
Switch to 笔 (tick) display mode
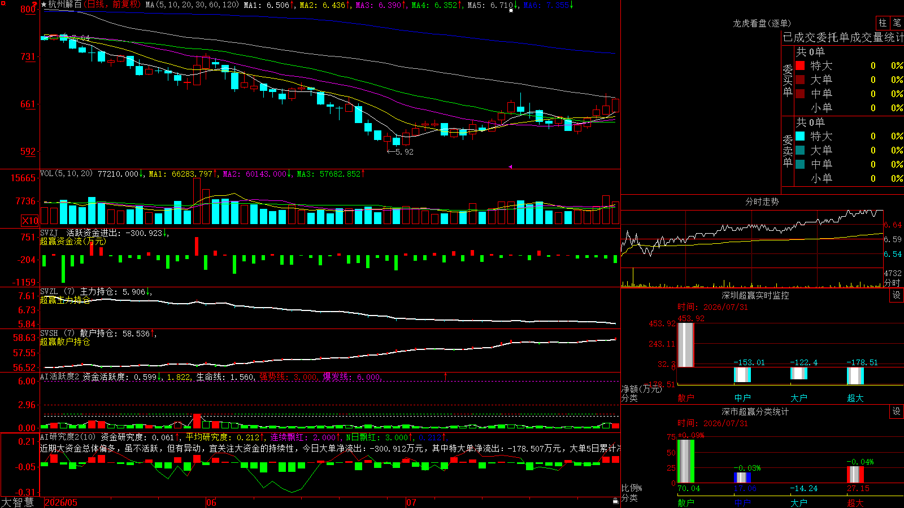(897, 23)
